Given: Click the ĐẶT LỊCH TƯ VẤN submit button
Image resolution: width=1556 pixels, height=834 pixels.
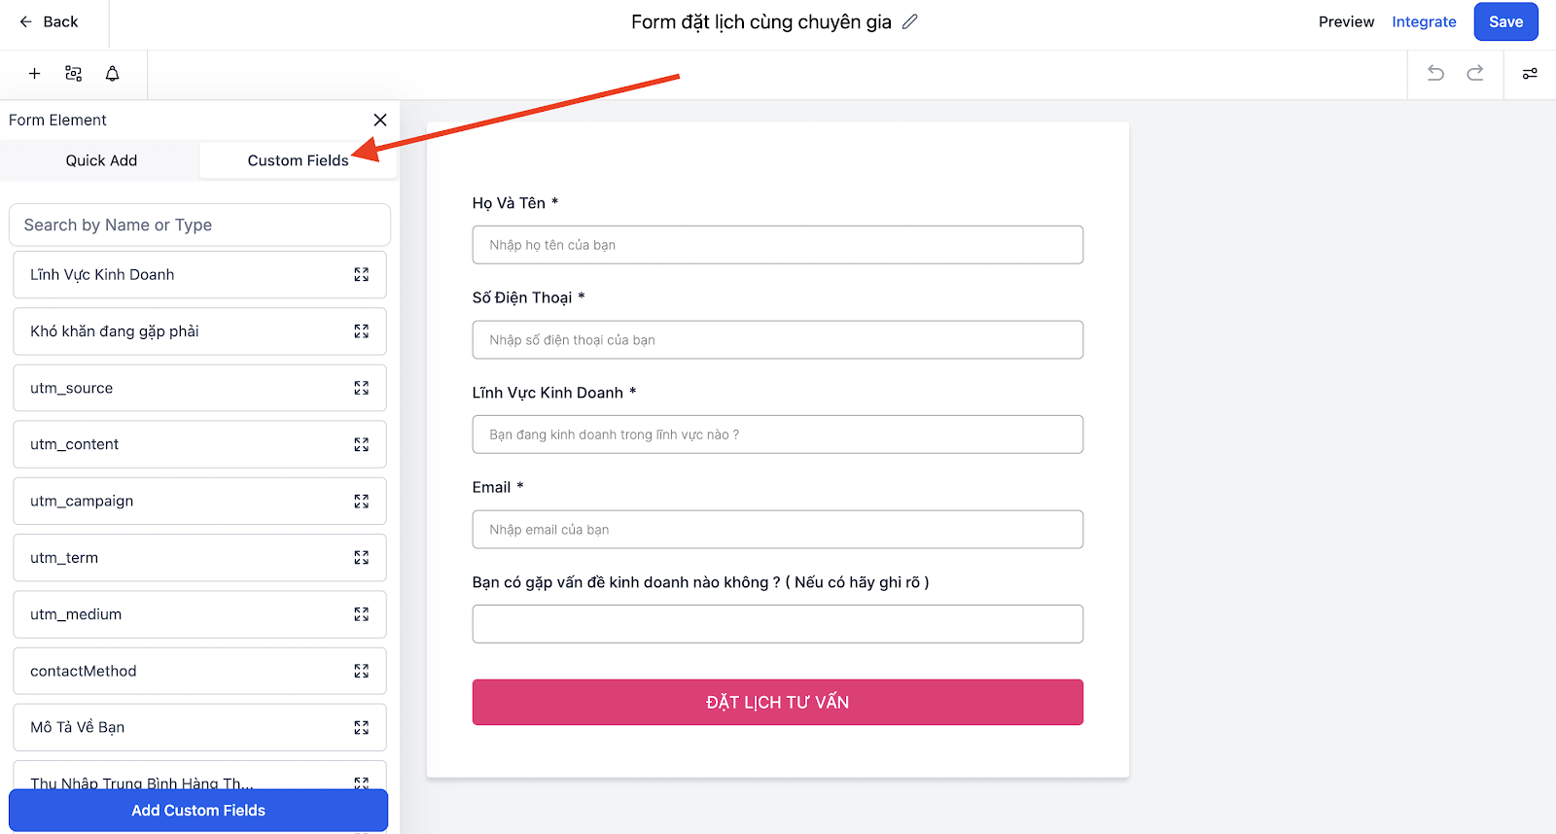Looking at the screenshot, I should tap(778, 702).
